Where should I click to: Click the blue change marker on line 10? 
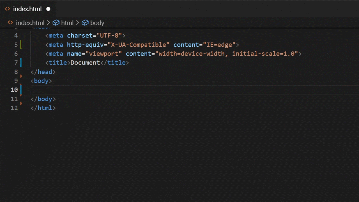21,90
